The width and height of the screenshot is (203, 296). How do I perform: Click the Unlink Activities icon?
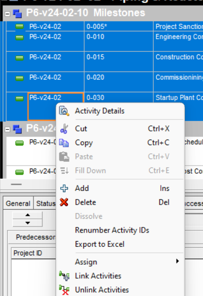point(64,290)
